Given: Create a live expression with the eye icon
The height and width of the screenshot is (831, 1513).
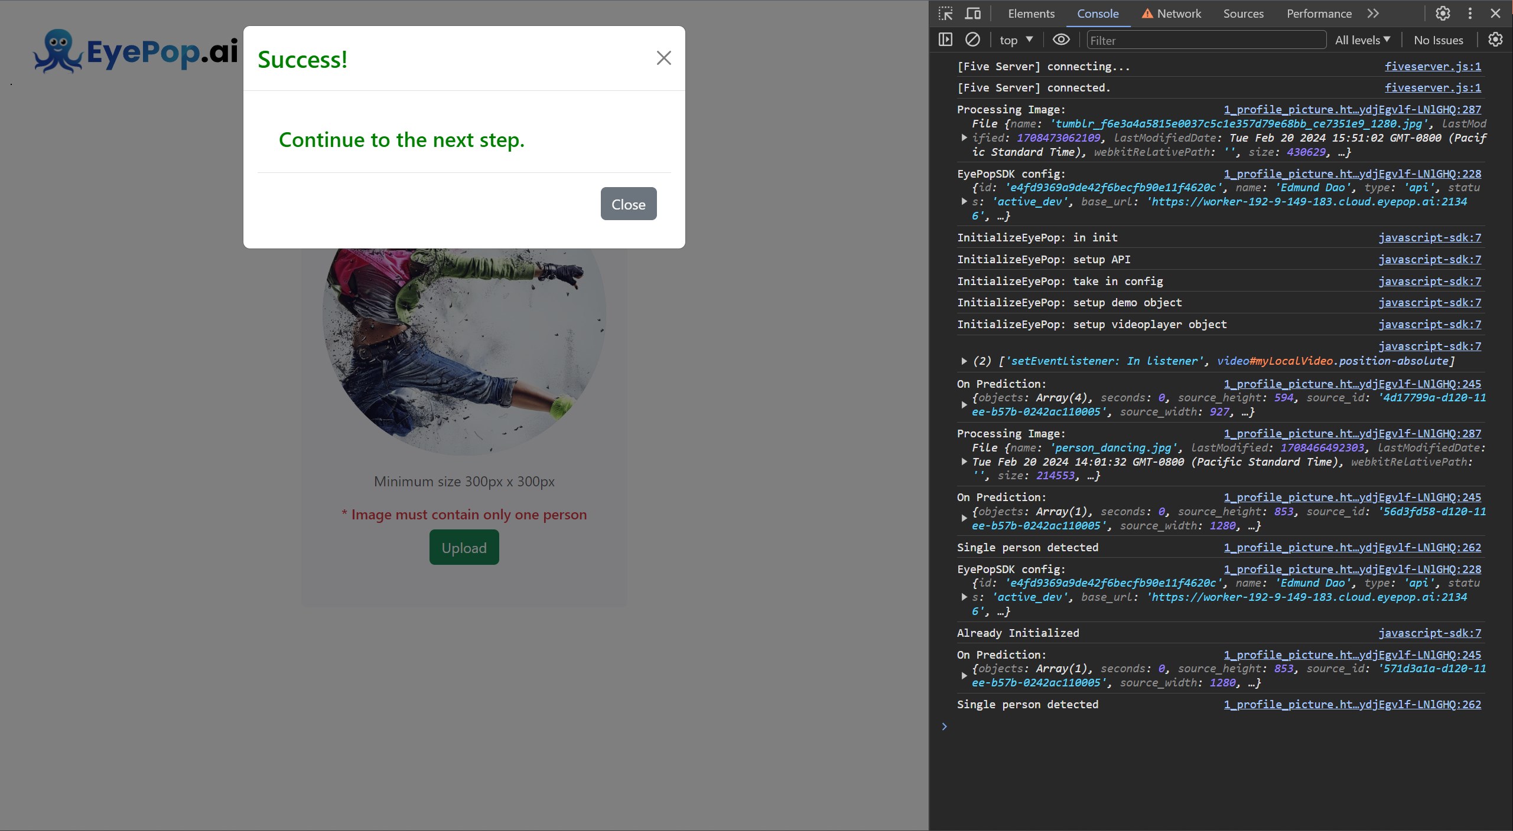Looking at the screenshot, I should 1060,40.
